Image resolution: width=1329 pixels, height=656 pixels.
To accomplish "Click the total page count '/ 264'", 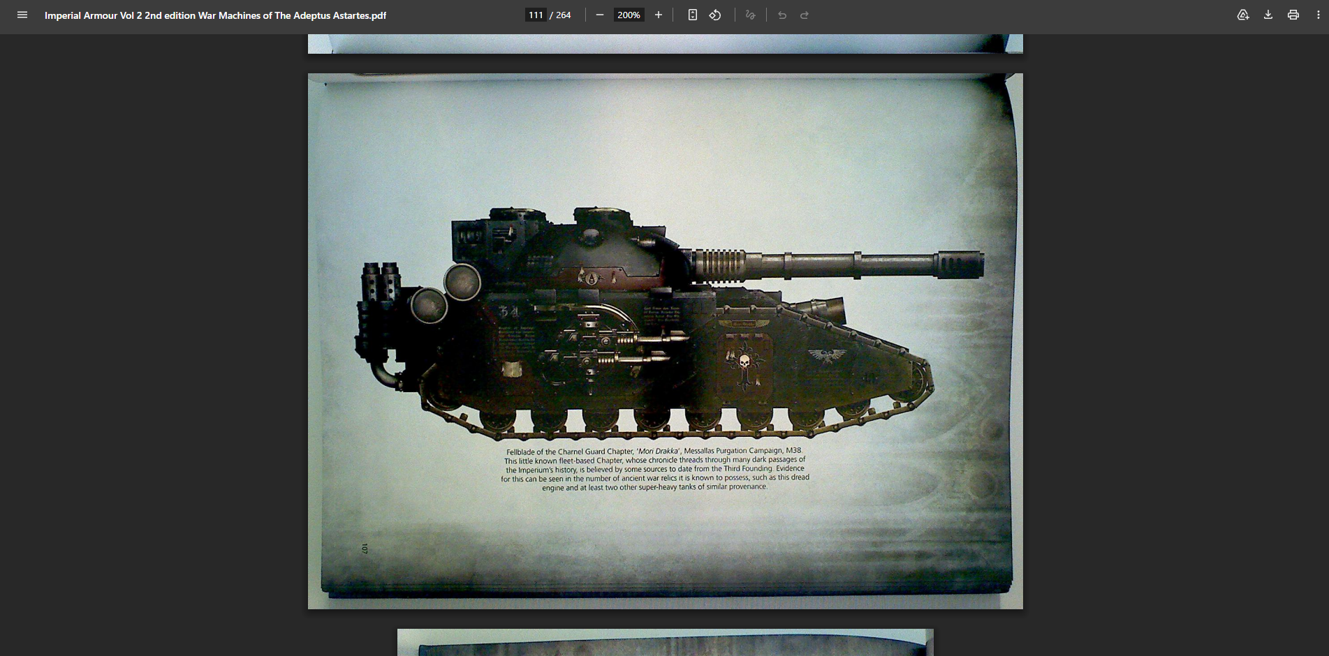I will coord(560,15).
